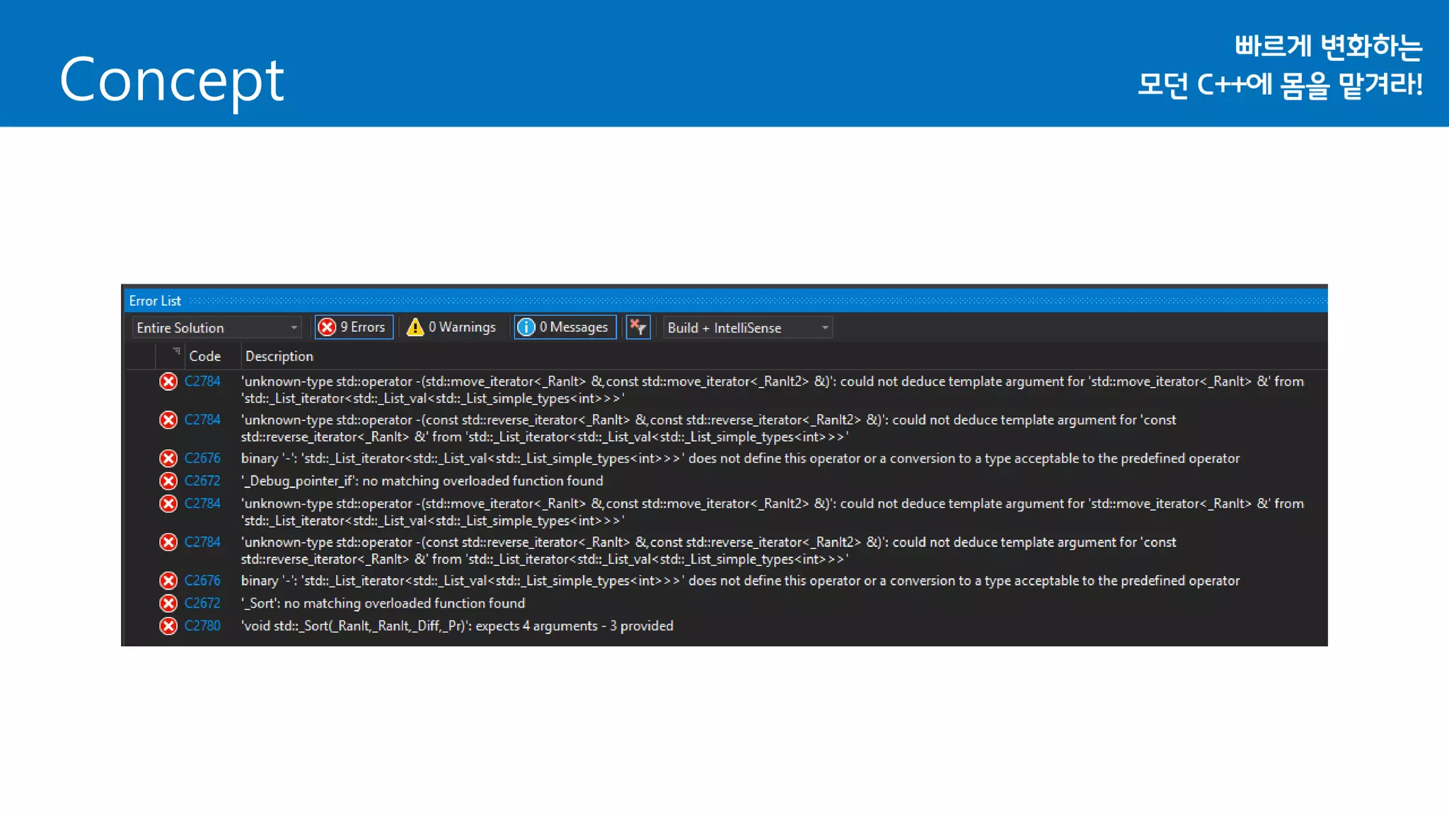
Task: Click the clear filters funnel icon
Action: (637, 327)
